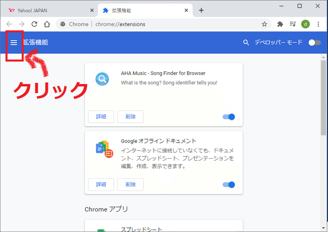Viewport: 328px width, 232px height.
Task: Close the Yahoo! JAPAN tab
Action: tap(91, 10)
